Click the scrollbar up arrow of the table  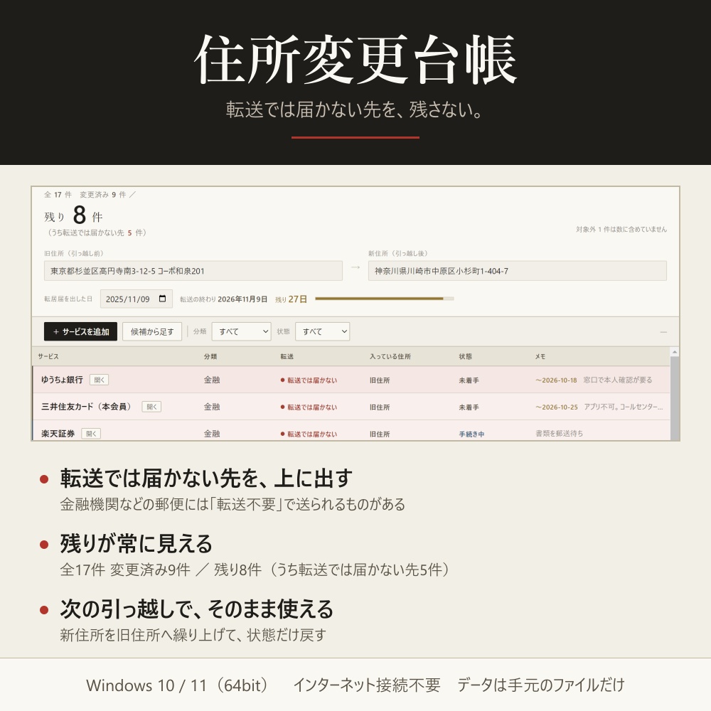pos(675,352)
